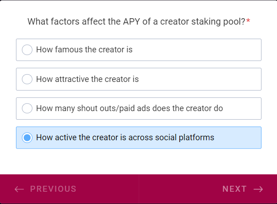Click the word NEXT in the footer
The image size is (277, 204).
pyautogui.click(x=235, y=189)
